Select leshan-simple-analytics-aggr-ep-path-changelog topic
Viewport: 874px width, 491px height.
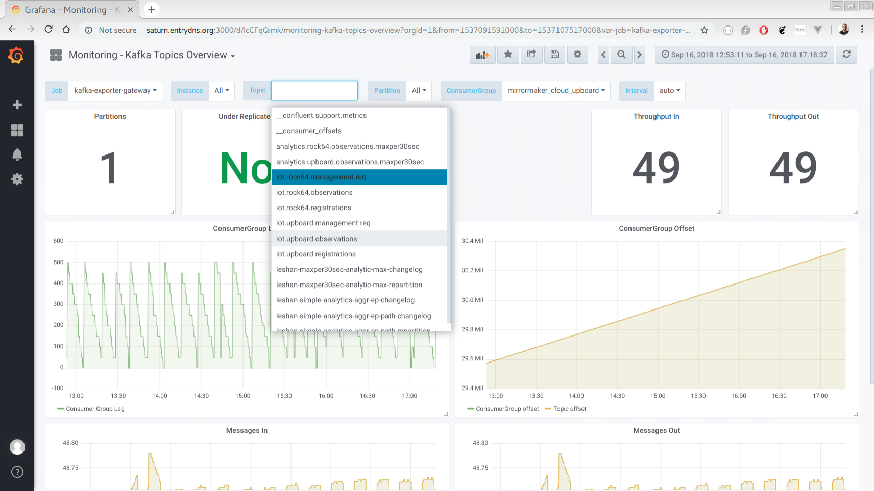click(359, 316)
